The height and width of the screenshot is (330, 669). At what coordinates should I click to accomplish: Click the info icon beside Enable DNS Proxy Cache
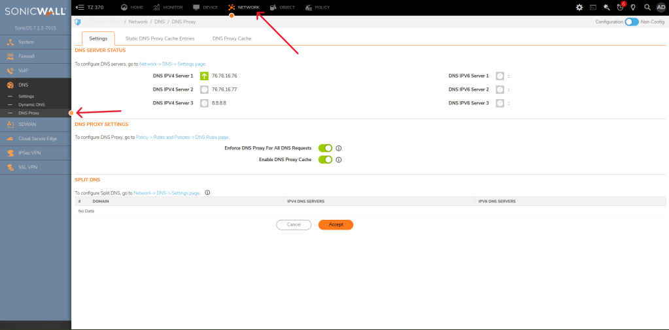click(339, 160)
